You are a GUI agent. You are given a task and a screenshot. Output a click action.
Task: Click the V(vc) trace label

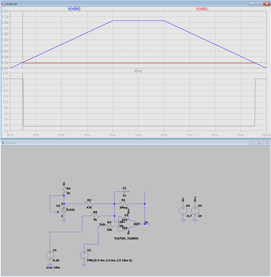pos(138,71)
